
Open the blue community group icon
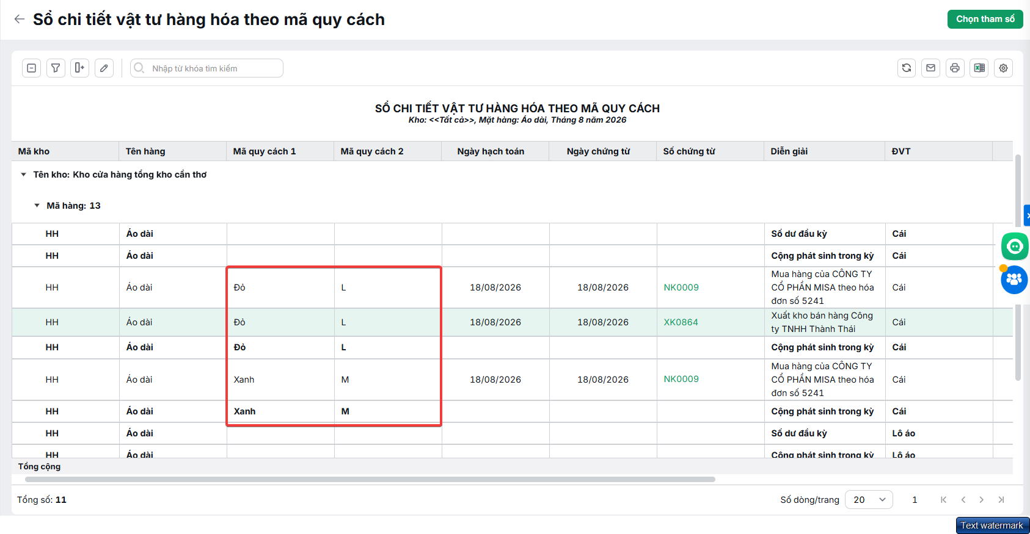point(1014,280)
